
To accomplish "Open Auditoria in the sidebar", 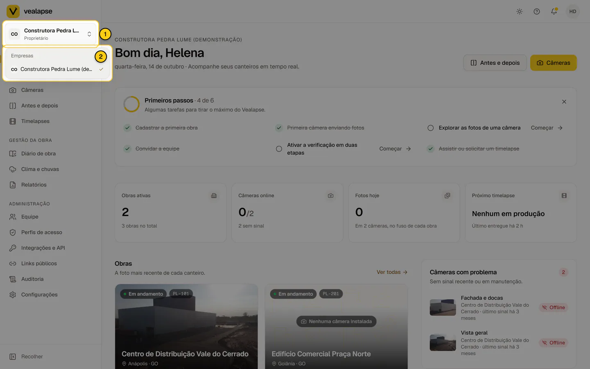I will (x=51, y=279).
